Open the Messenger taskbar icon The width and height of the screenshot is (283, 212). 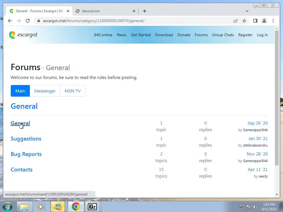pyautogui.click(x=58, y=206)
